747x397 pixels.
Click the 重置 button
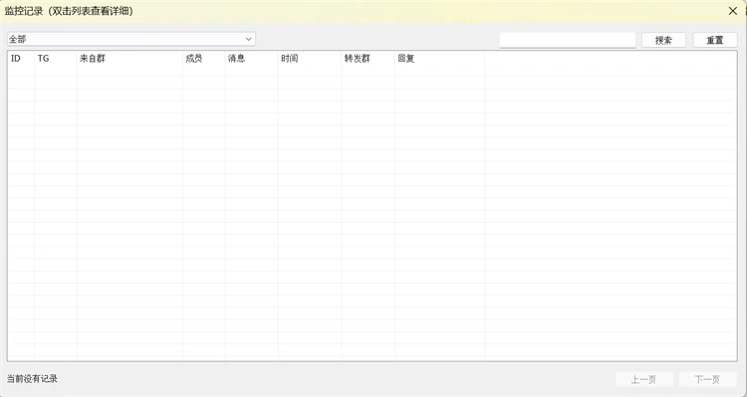(x=714, y=41)
